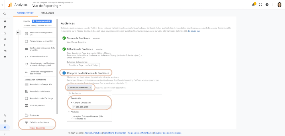Open Customization dashboards icon in sidebar
Screen dimensions: 285x136
[5, 27]
